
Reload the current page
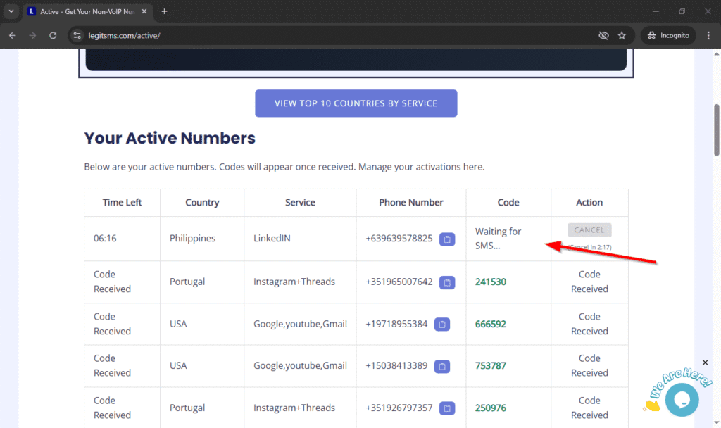53,35
